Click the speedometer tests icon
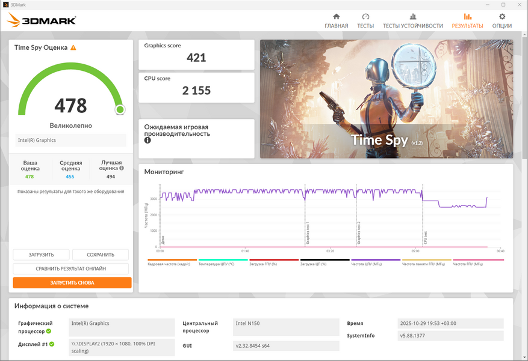The height and width of the screenshot is (361, 528). click(365, 16)
